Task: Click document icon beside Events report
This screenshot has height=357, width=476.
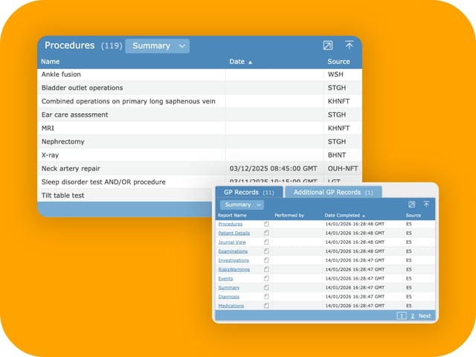Action: coord(266,278)
